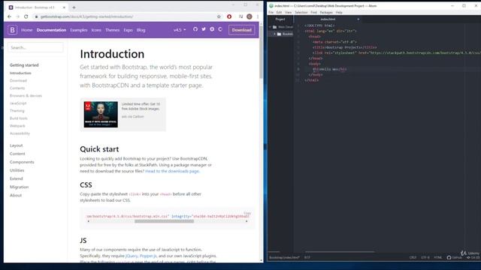Screen dimensions: 481x270
Task: Click the browser back arrow
Action: [10, 16]
